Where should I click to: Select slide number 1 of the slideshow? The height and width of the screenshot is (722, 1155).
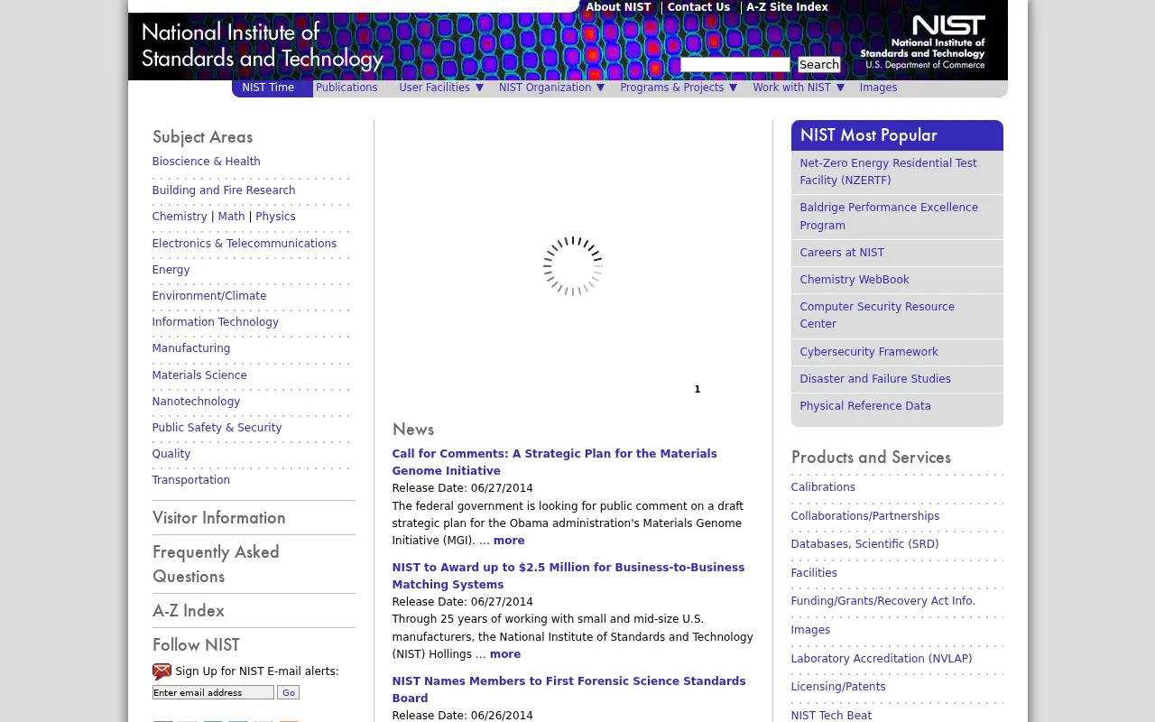[697, 390]
